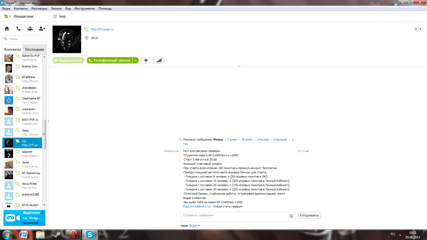Switch to the Контакты tab
Viewport: 427px width, 240px height.
tap(13, 49)
